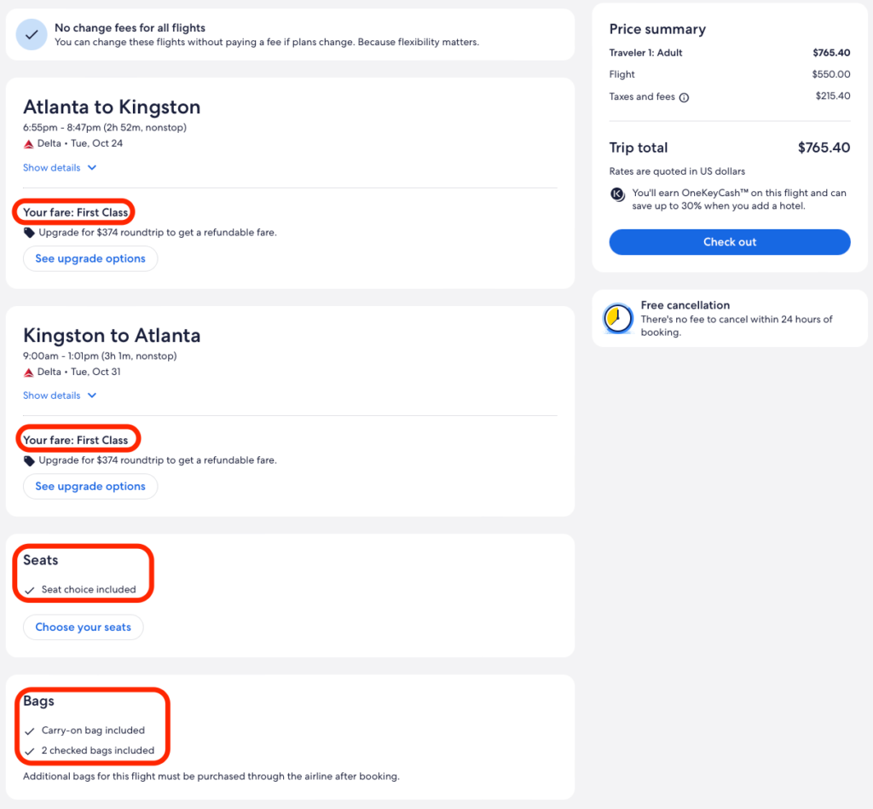This screenshot has width=873, height=809.
Task: Click the Trip total amount $765.40
Action: (824, 147)
